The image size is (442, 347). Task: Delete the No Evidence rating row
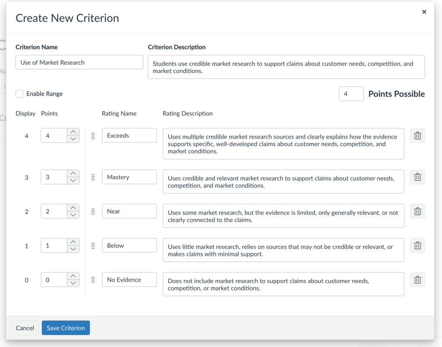417,280
